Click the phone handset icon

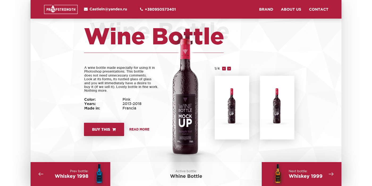141,9
